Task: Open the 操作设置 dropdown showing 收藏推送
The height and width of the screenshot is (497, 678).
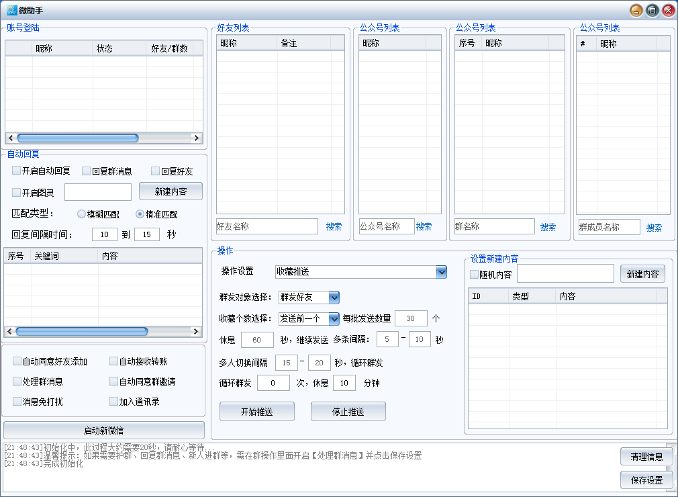Action: [441, 272]
